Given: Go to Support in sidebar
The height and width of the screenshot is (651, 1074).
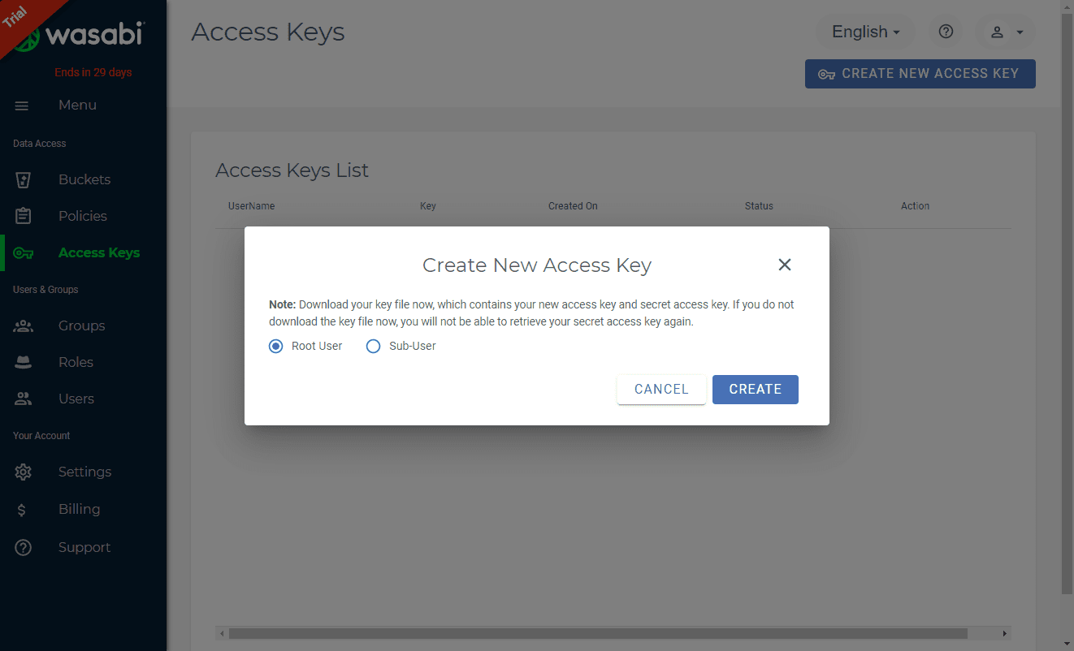Looking at the screenshot, I should [84, 547].
